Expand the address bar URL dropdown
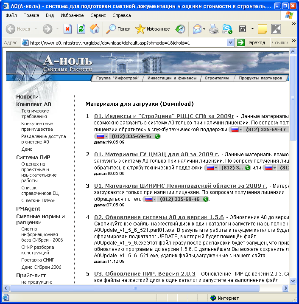The image size is (299, 304). click(x=231, y=42)
